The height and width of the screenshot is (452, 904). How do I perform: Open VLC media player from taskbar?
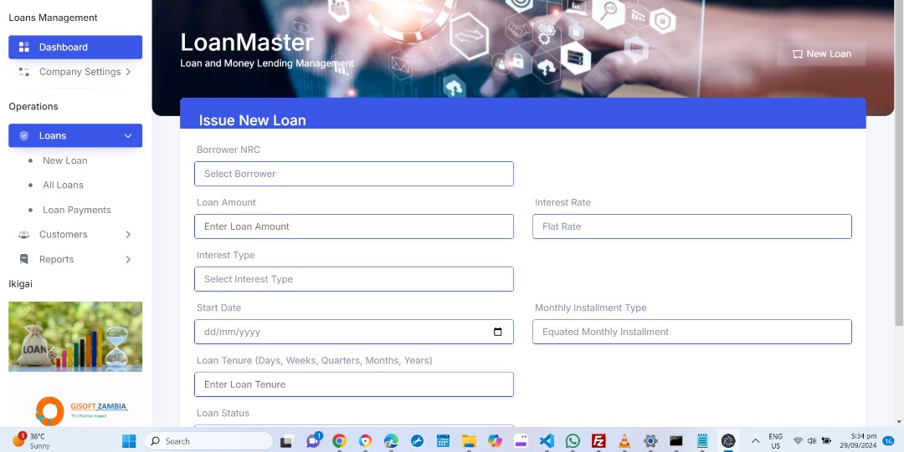tap(624, 441)
